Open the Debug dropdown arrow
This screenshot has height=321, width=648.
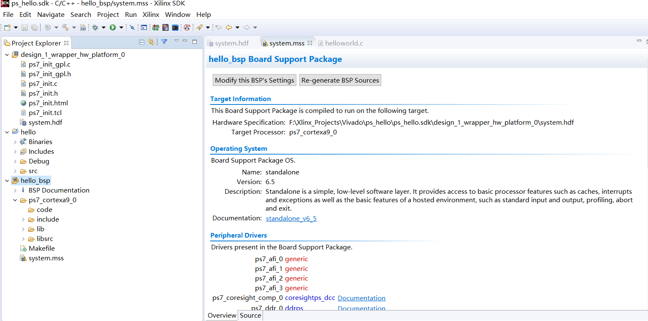(x=103, y=27)
